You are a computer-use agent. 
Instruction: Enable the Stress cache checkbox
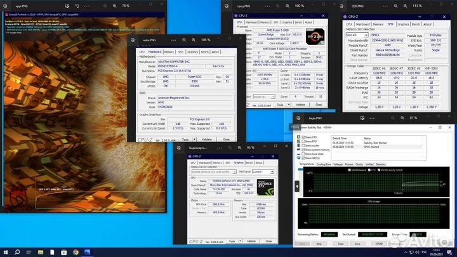point(303,145)
